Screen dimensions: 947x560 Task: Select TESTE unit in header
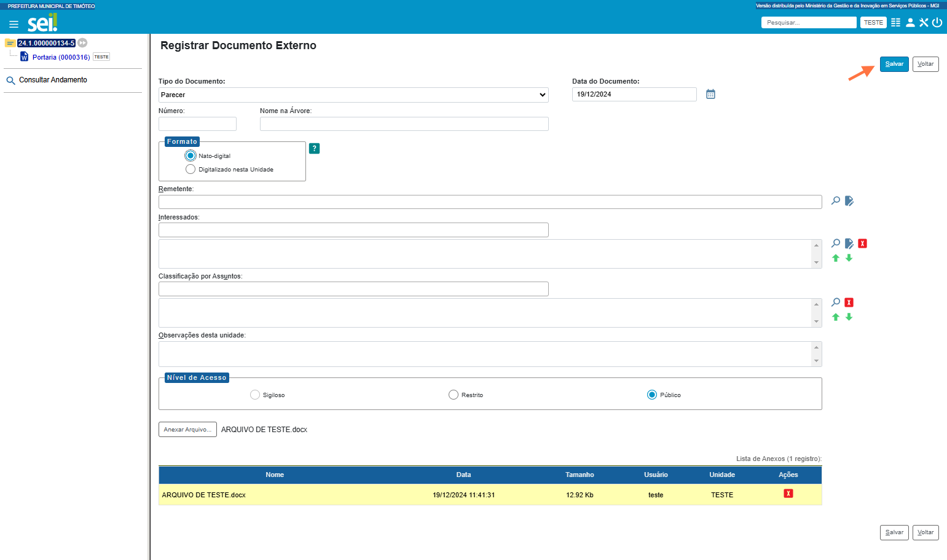873,23
